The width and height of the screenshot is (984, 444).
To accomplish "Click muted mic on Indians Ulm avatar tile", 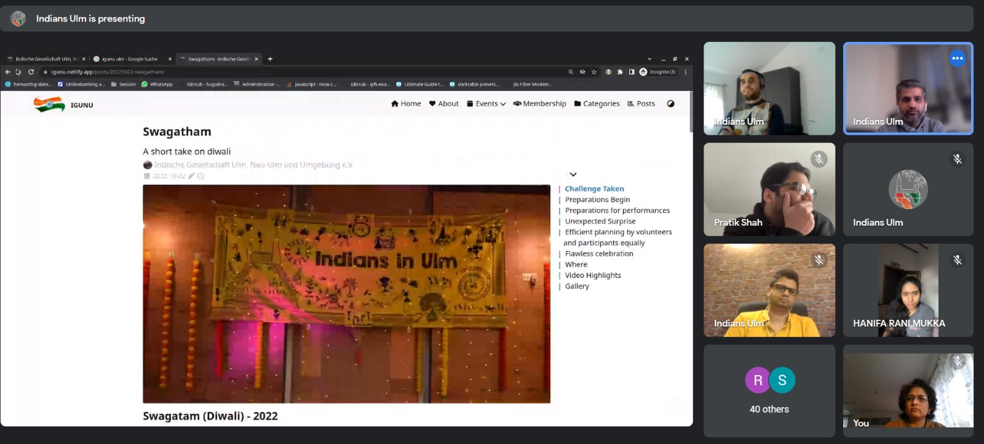I will (x=958, y=159).
